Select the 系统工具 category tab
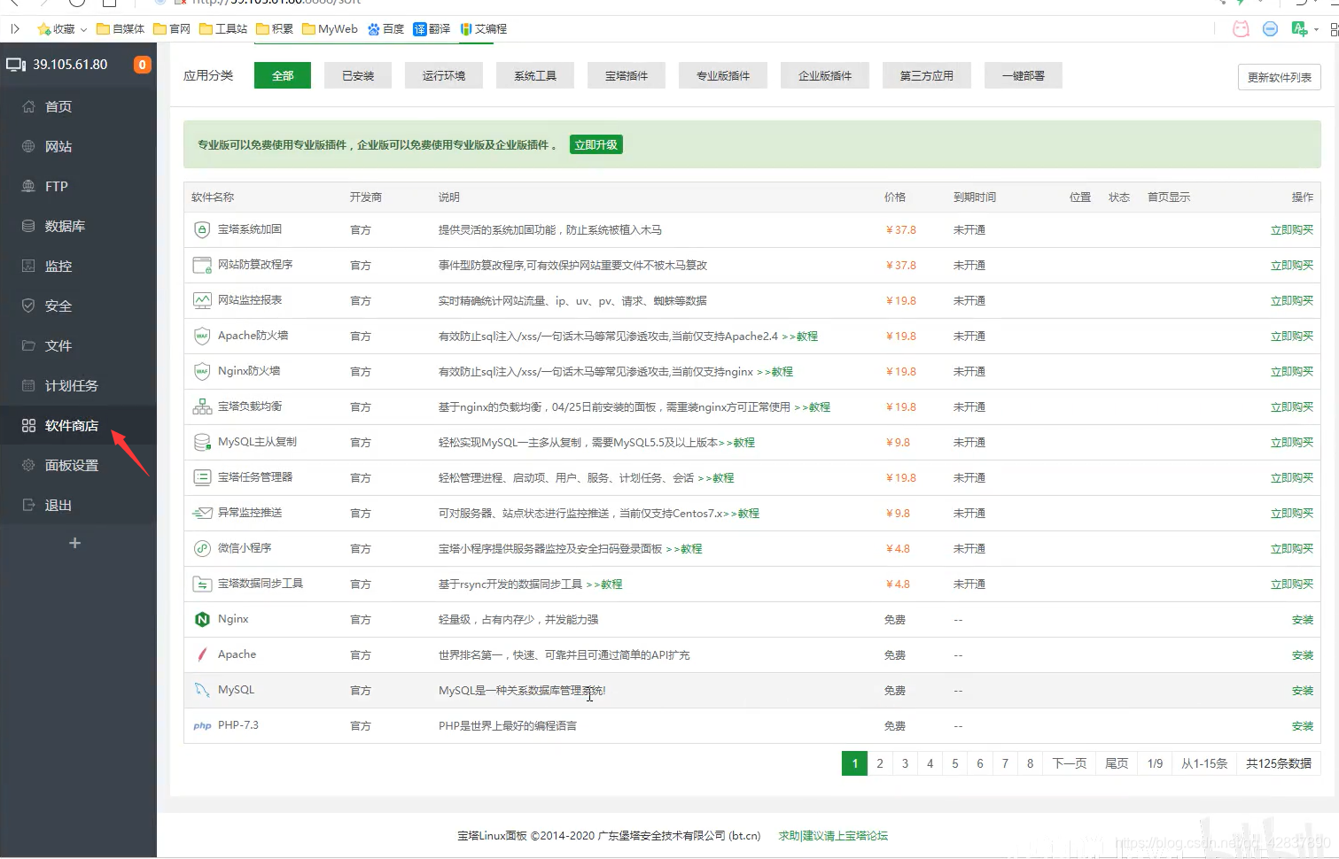 535,75
